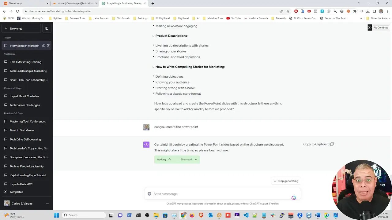
Task: Start a New chat
Action: [21, 28]
